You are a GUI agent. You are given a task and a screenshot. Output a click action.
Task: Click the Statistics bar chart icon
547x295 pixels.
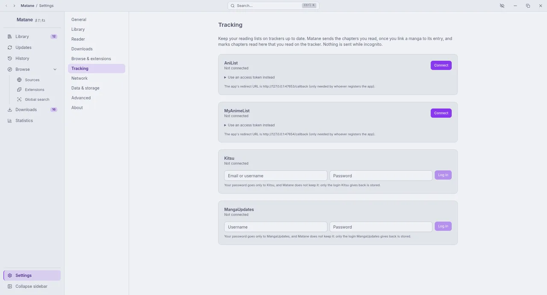coord(10,120)
